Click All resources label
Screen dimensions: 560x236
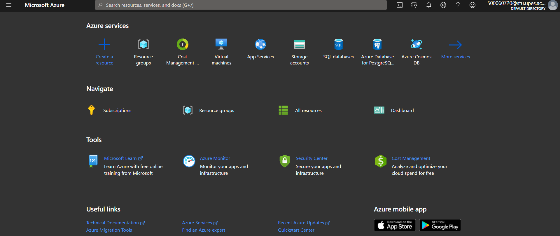(308, 110)
